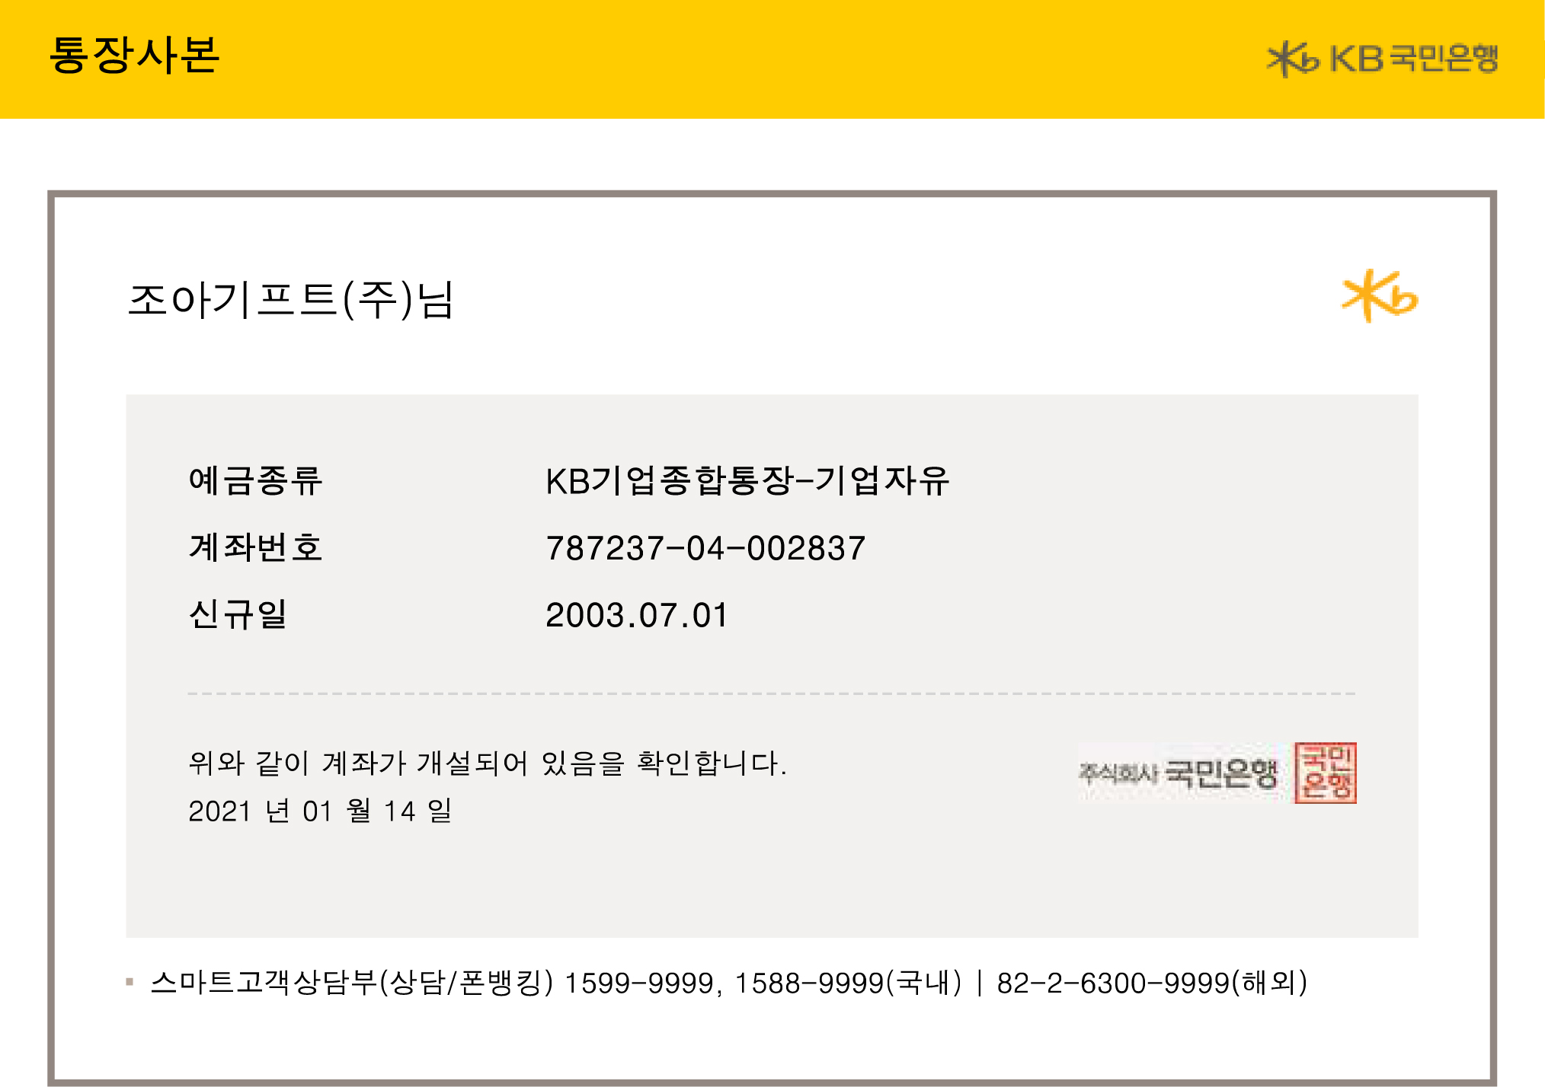This screenshot has width=1545, height=1087.
Task: Click the orange KB star logo
Action: (1380, 296)
